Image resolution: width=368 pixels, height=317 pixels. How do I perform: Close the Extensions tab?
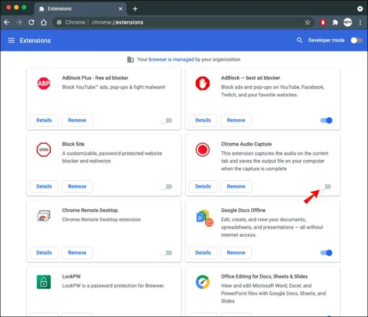click(x=121, y=9)
